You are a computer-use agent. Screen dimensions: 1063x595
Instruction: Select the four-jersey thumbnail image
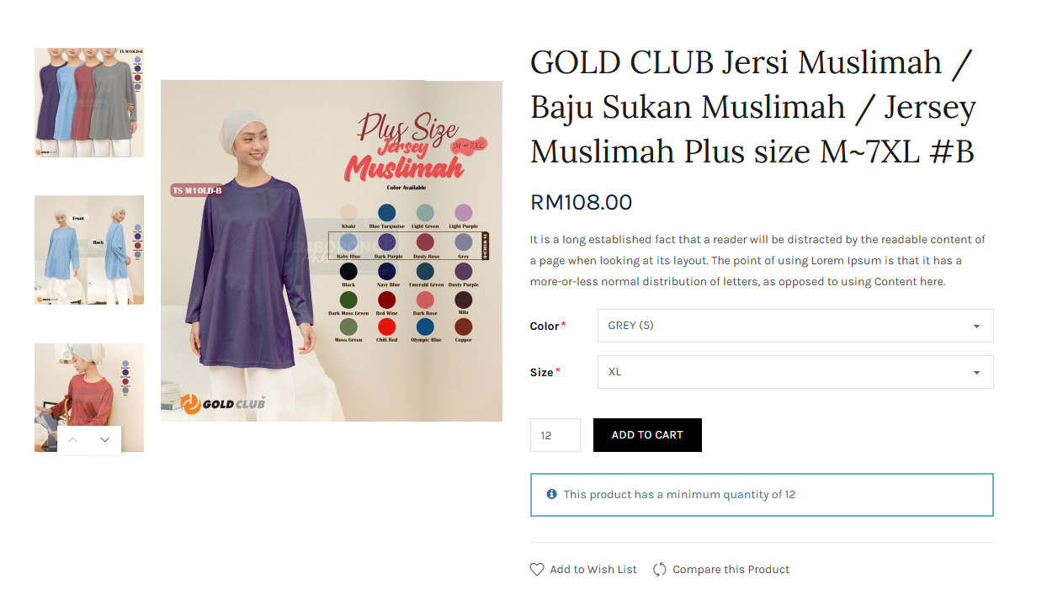[x=89, y=103]
